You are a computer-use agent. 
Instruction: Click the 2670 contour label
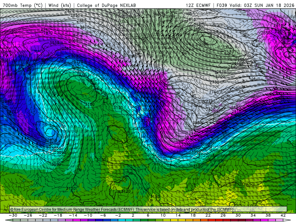pos(221,71)
